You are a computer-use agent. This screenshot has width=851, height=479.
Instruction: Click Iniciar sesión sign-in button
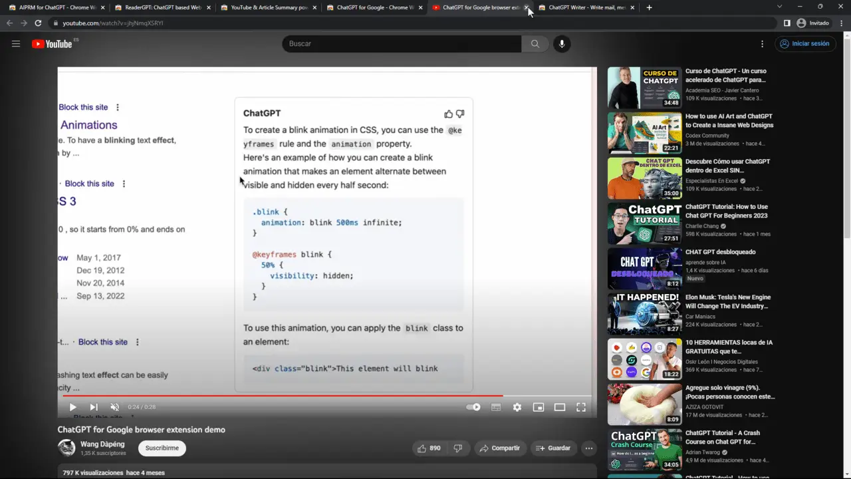coord(804,44)
